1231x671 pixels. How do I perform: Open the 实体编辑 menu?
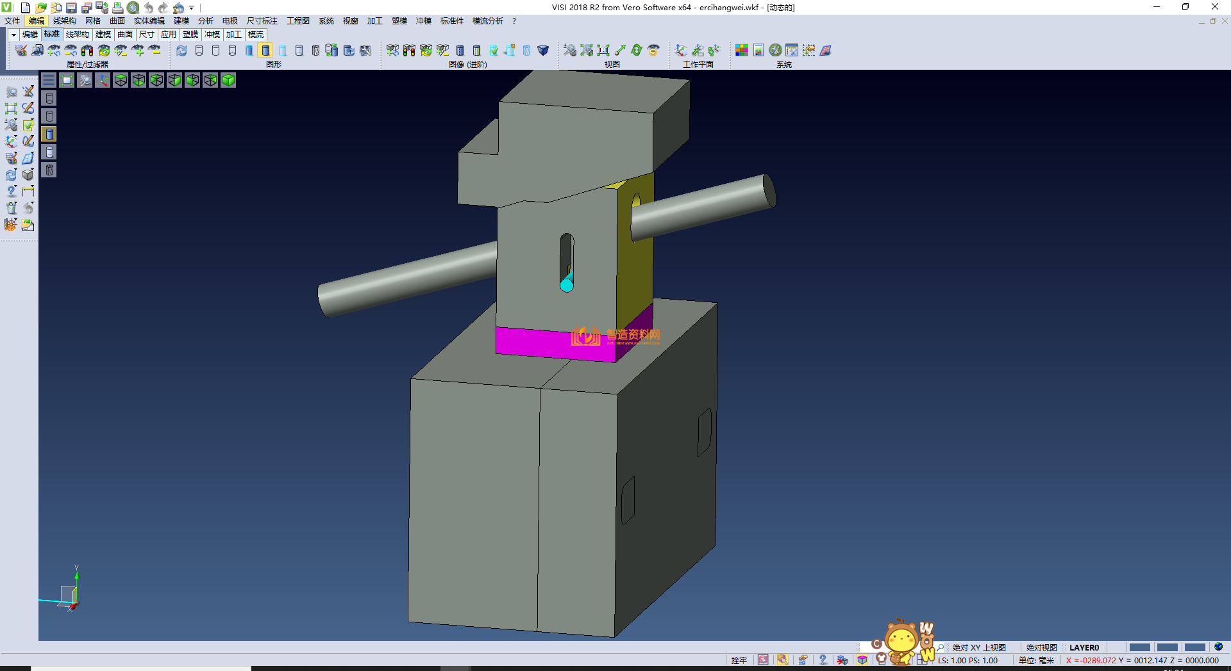click(x=149, y=21)
